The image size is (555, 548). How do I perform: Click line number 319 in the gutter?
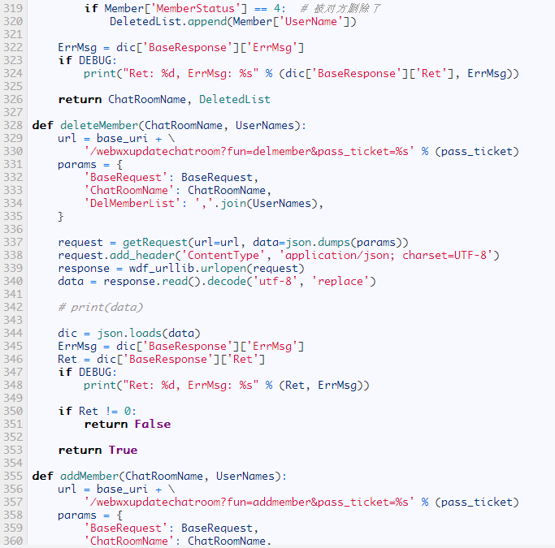pos(13,8)
